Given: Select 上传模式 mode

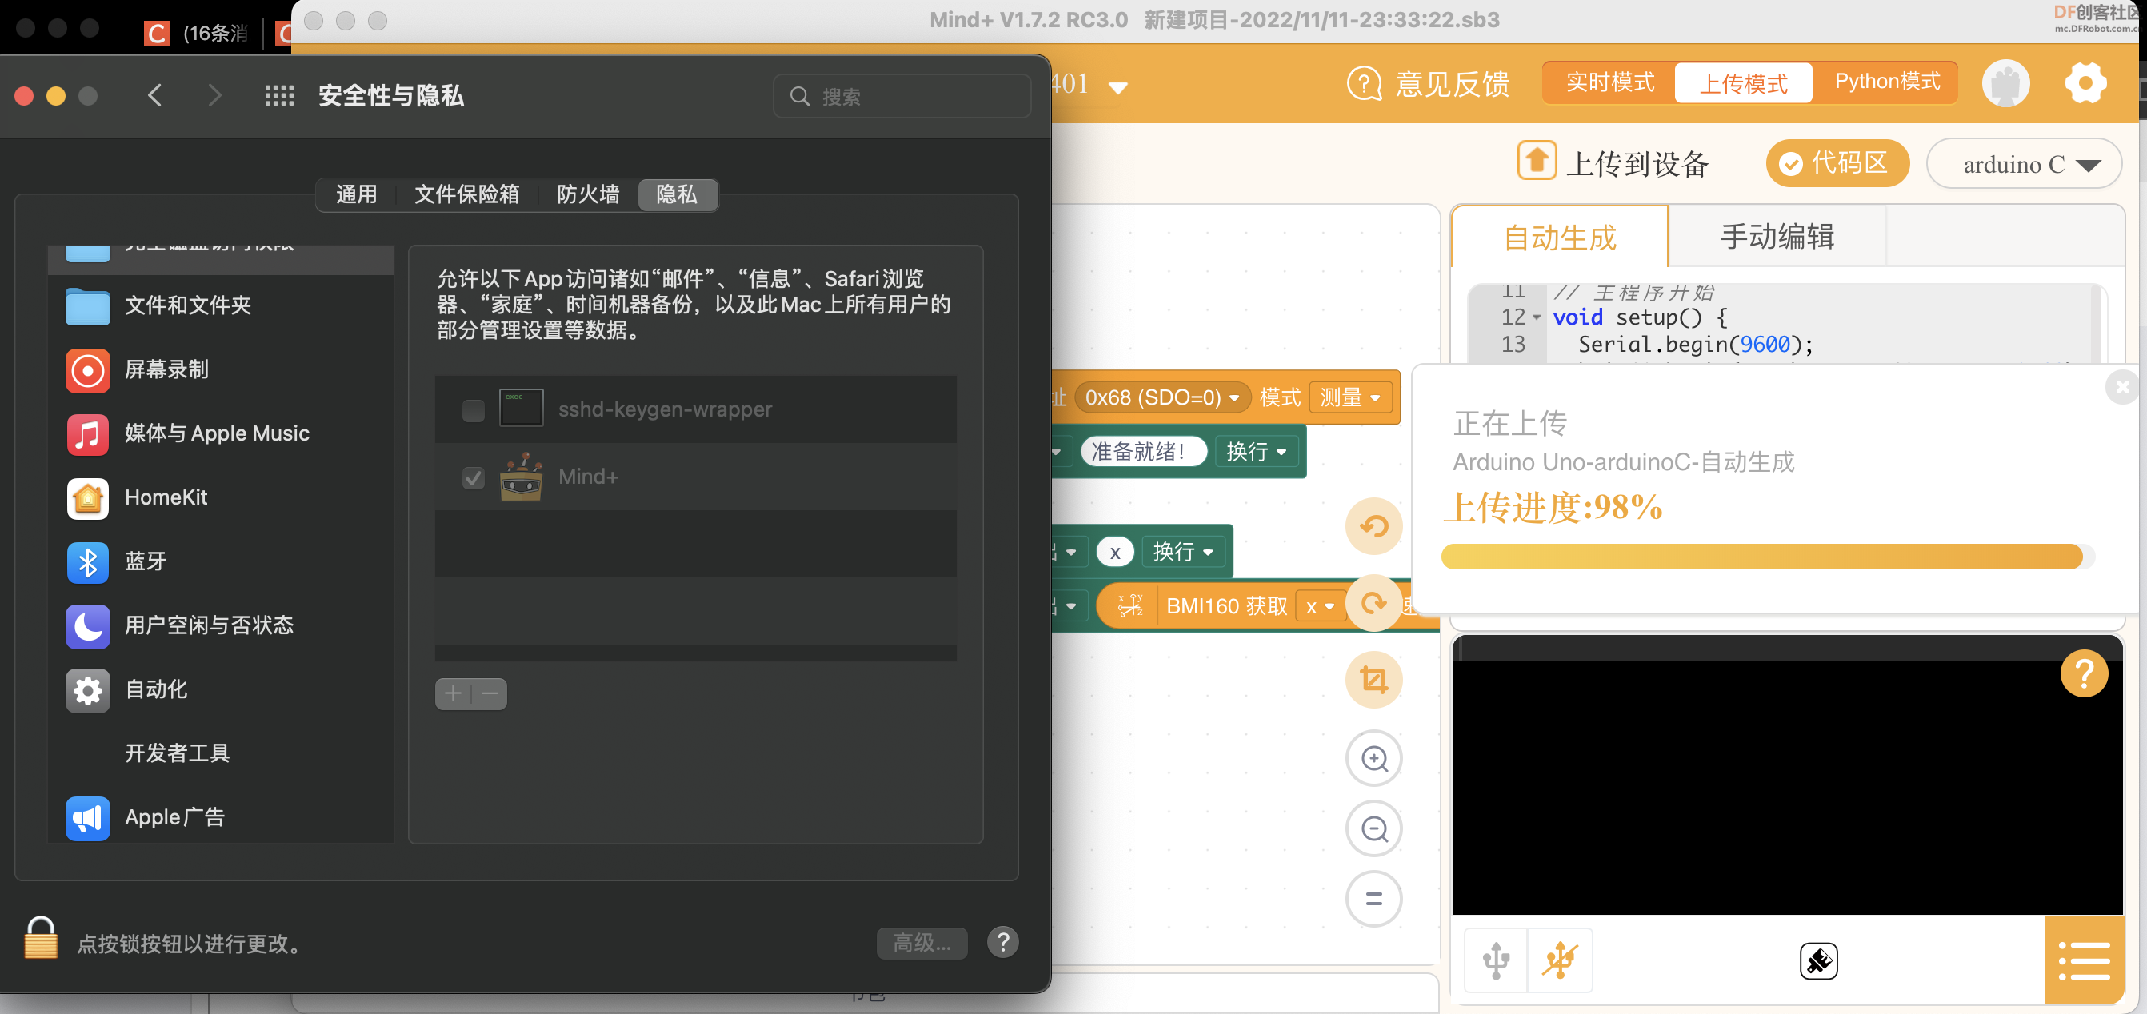Looking at the screenshot, I should [1743, 83].
